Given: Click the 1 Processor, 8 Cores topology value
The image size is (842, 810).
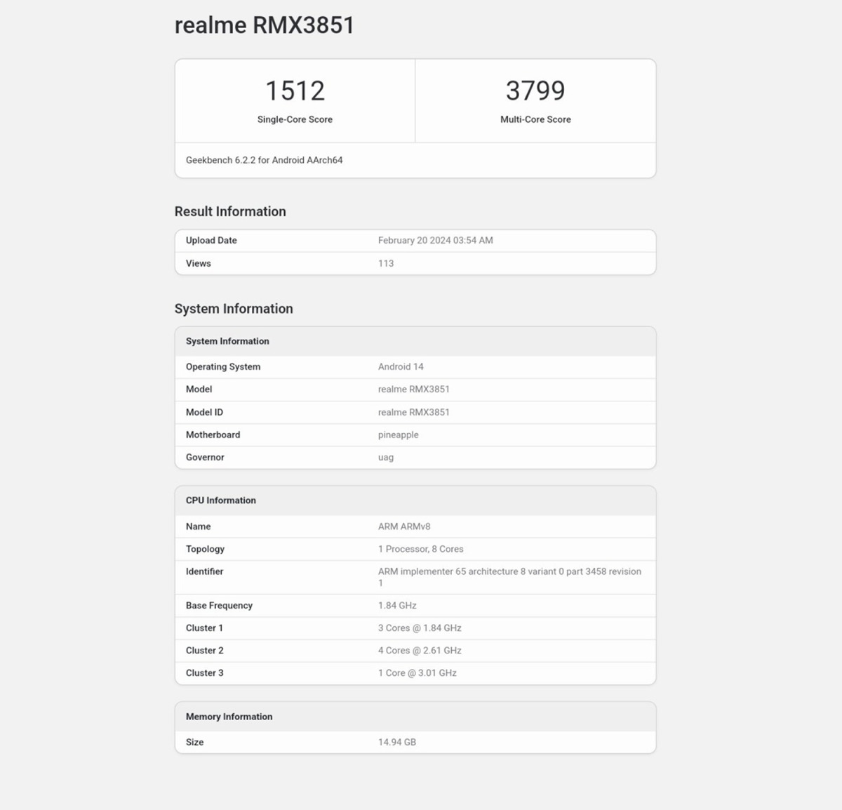Looking at the screenshot, I should [x=420, y=549].
